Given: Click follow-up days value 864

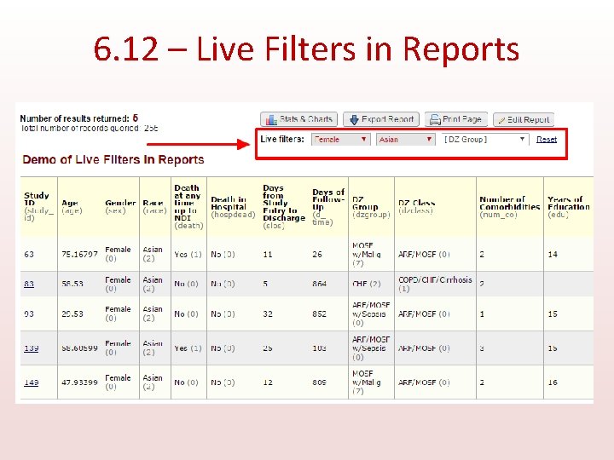Looking at the screenshot, I should [x=319, y=284].
